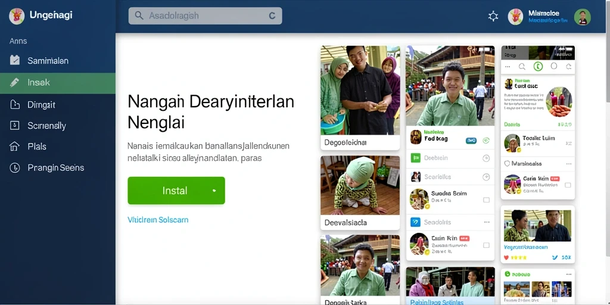Toggle the circle button in Scariolics row
This screenshot has width=610, height=305.
coord(486,177)
